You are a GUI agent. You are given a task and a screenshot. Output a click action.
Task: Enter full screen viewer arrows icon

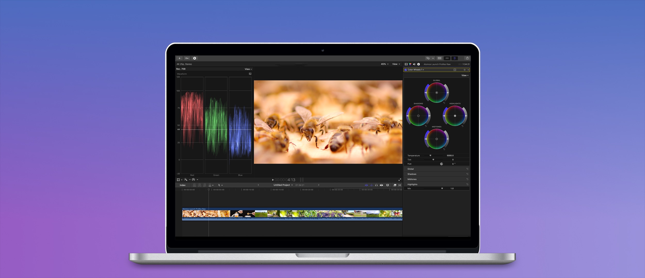point(400,180)
